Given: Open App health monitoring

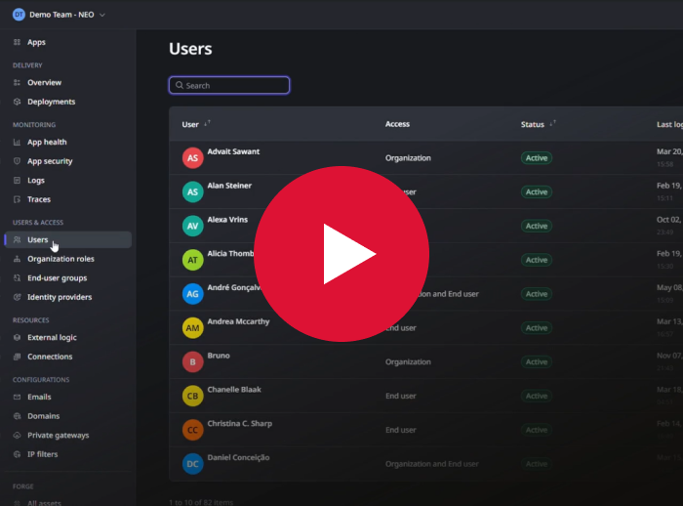Looking at the screenshot, I should click(47, 142).
